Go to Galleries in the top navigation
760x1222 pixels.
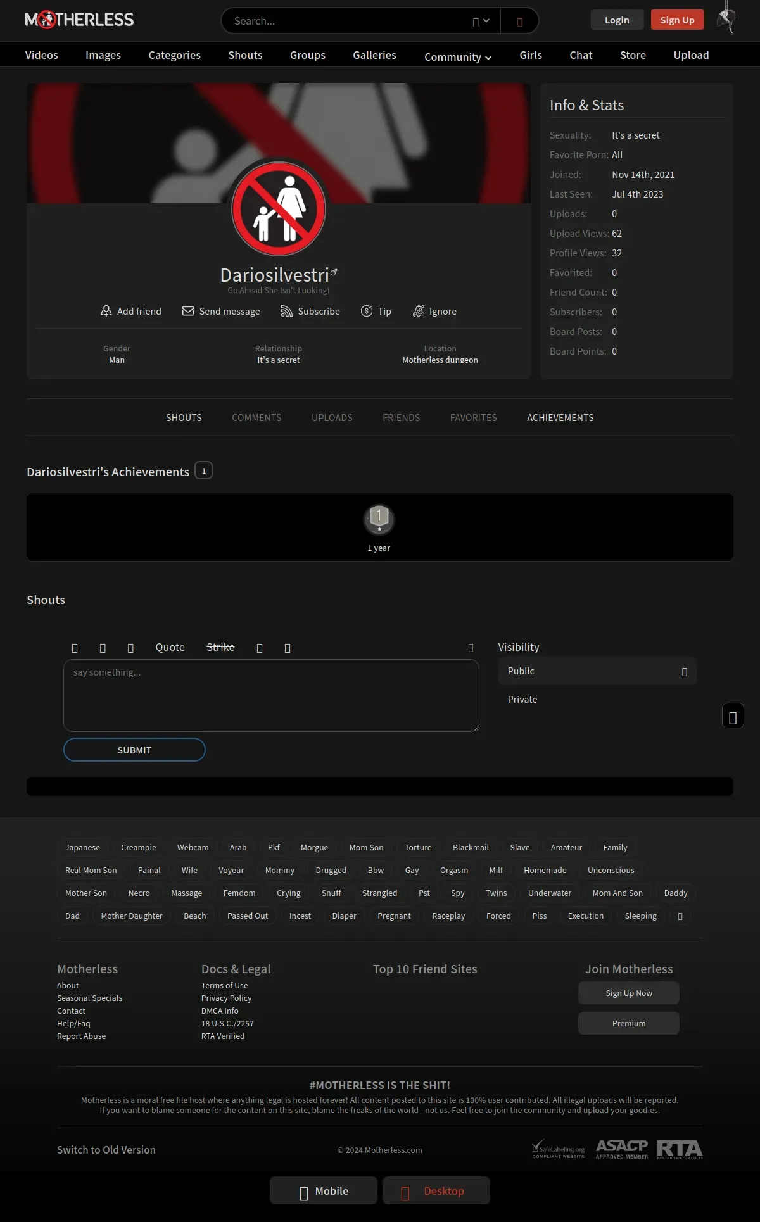[375, 55]
